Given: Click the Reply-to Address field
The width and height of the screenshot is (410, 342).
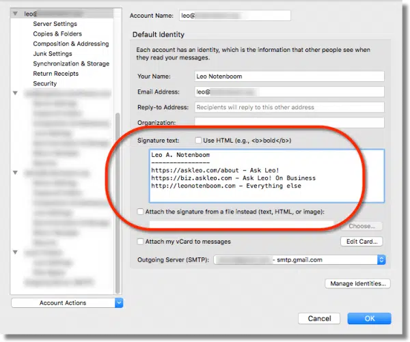Looking at the screenshot, I should pyautogui.click(x=289, y=107).
